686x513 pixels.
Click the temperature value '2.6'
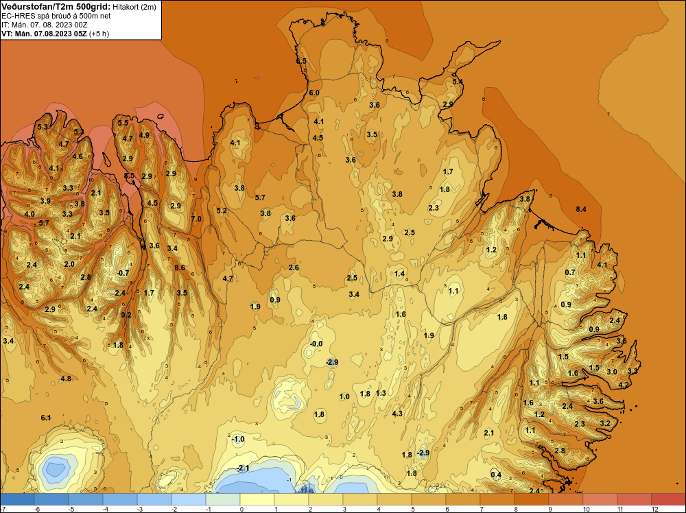(x=294, y=267)
